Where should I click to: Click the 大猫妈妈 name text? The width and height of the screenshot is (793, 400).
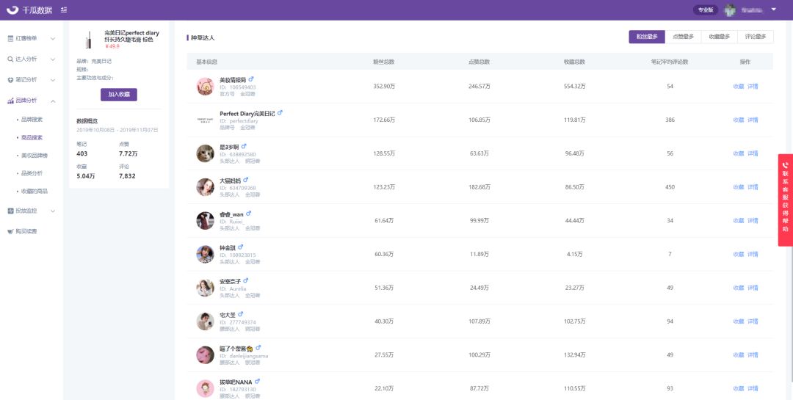click(x=230, y=181)
